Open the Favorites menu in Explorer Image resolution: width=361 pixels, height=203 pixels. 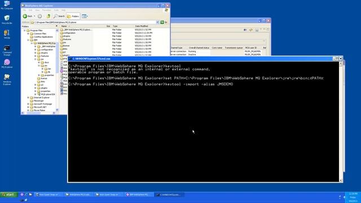click(x=46, y=10)
